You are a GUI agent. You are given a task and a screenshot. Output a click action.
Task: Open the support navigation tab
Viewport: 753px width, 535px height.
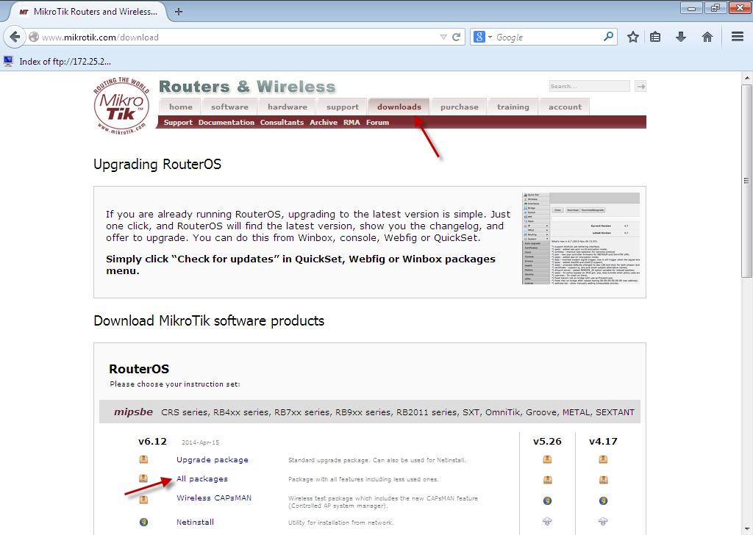tap(343, 107)
